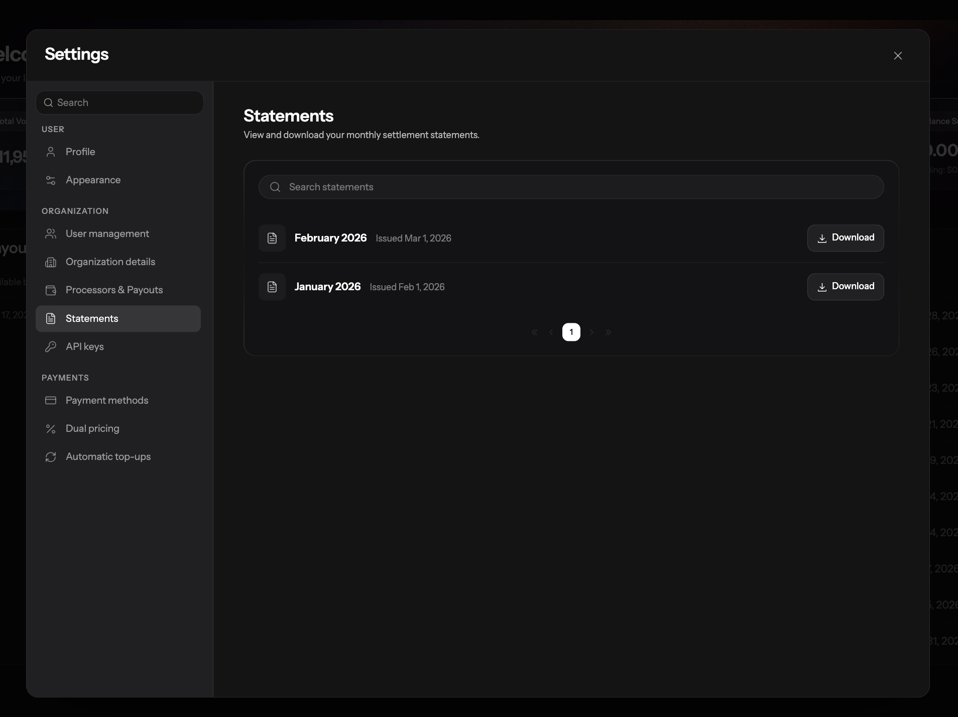Screen dimensions: 958x717
Task: Go to the next statements page
Action: click(x=592, y=332)
